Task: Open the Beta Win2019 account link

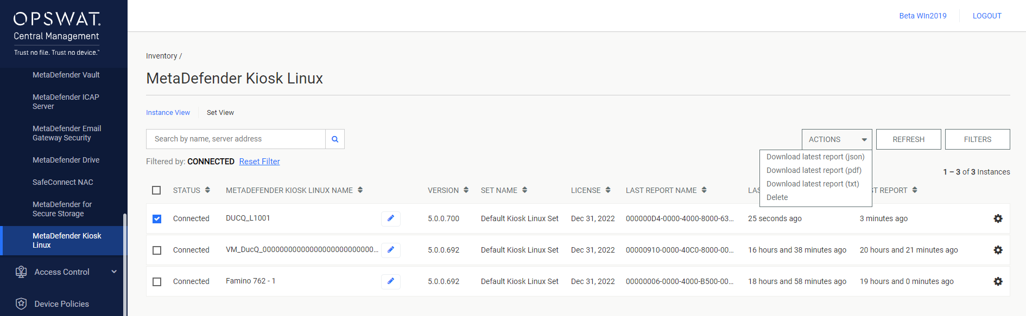Action: pyautogui.click(x=923, y=16)
